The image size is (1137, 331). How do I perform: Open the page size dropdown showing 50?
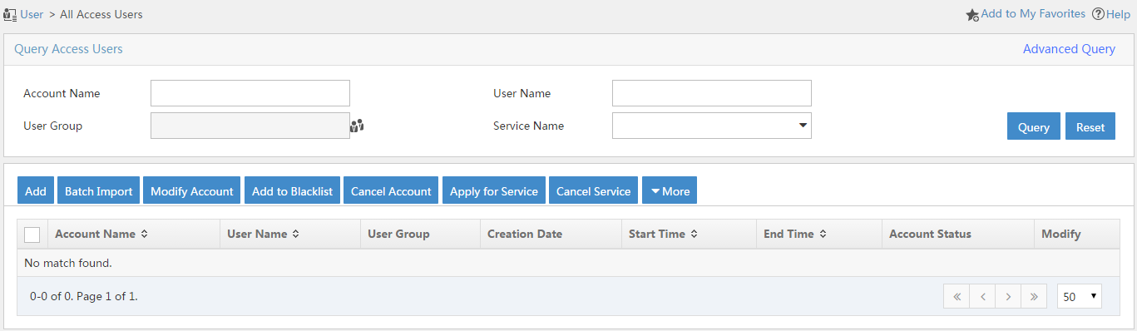coord(1080,296)
